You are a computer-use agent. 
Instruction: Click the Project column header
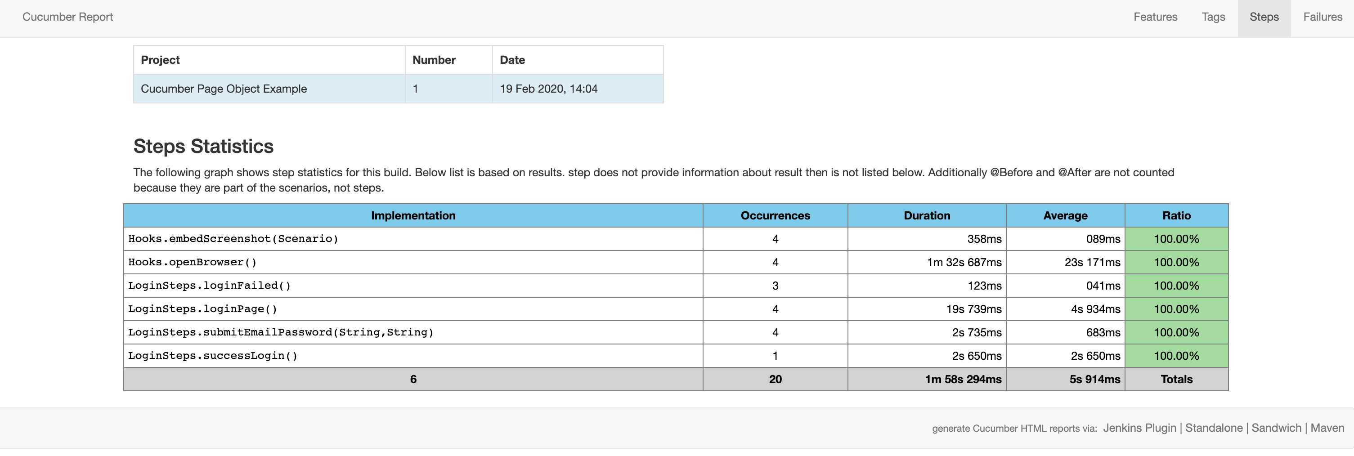[269, 60]
